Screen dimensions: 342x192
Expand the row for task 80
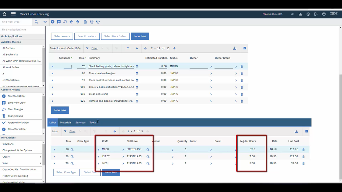(x=52, y=73)
